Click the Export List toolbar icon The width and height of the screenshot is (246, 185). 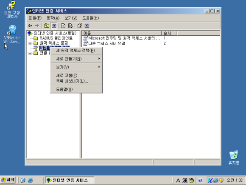point(70,26)
